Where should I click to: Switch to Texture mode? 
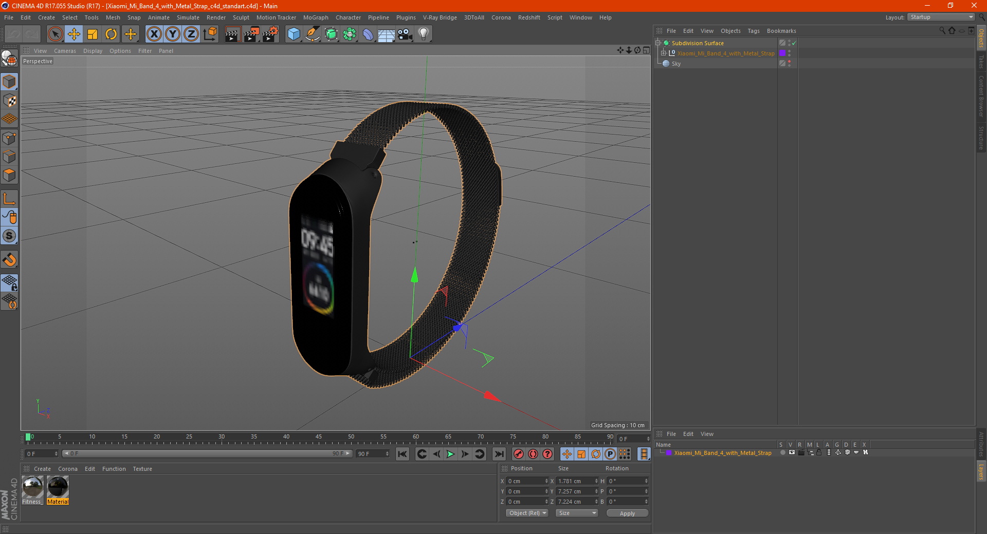(9, 101)
